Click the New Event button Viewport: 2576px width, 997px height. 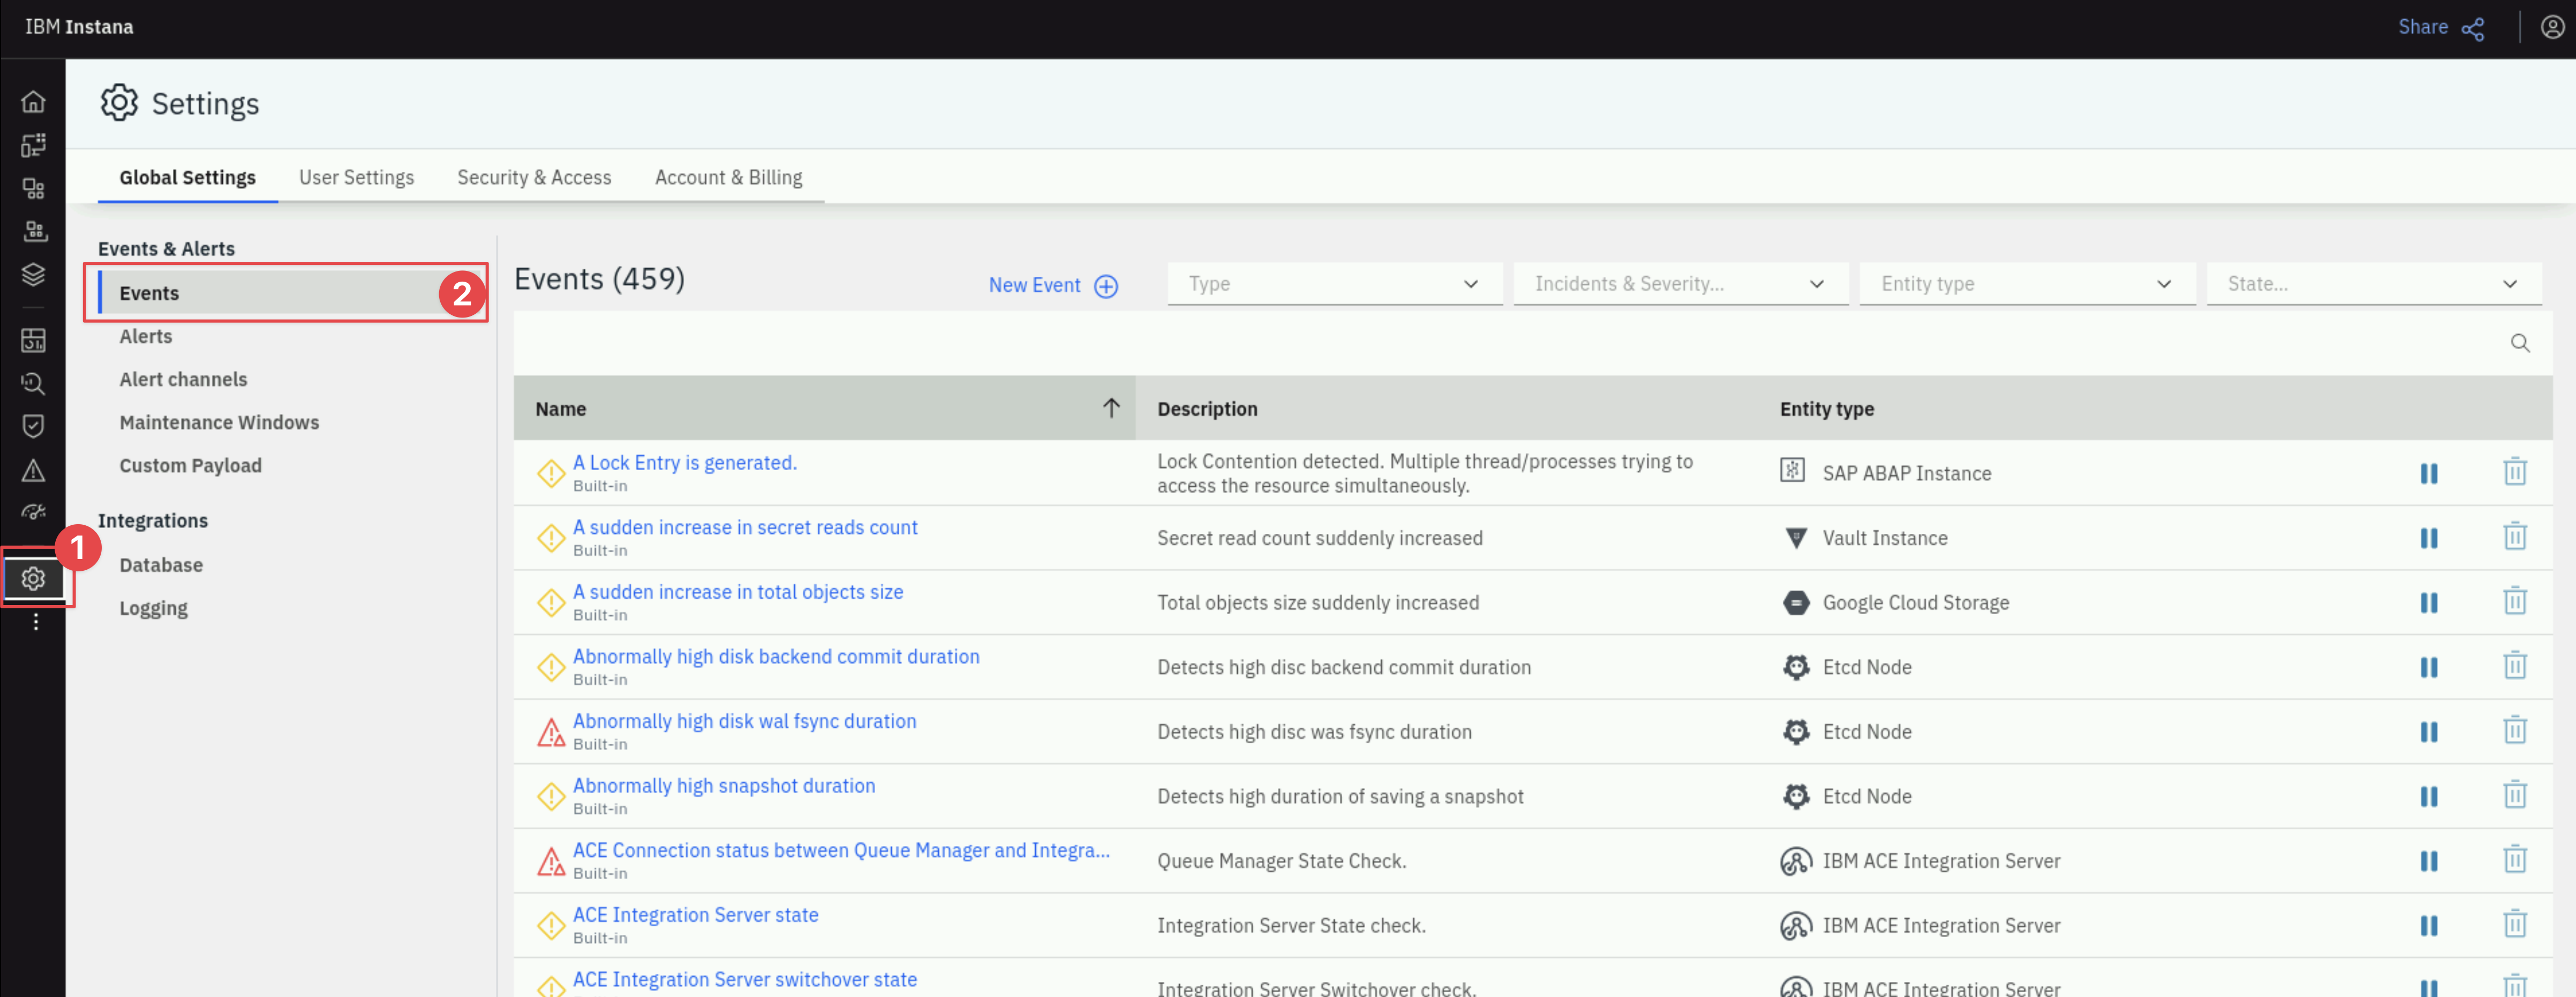click(x=1053, y=285)
